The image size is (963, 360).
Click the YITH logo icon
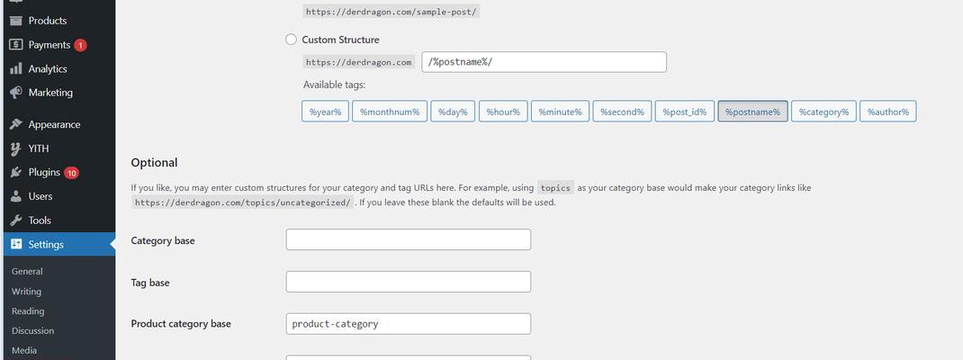tap(16, 148)
